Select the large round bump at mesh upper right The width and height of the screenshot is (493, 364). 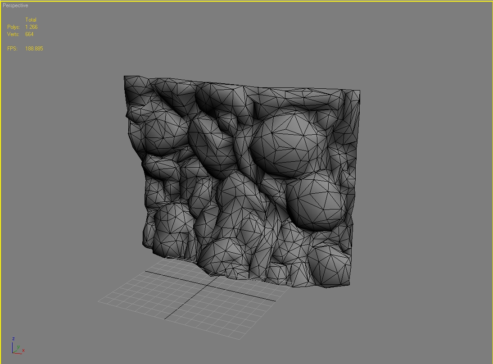(x=288, y=144)
